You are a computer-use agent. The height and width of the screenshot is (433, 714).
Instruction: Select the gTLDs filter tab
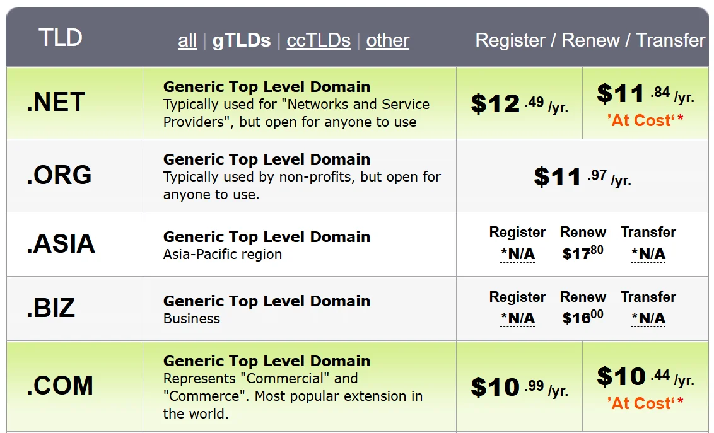[x=242, y=41]
